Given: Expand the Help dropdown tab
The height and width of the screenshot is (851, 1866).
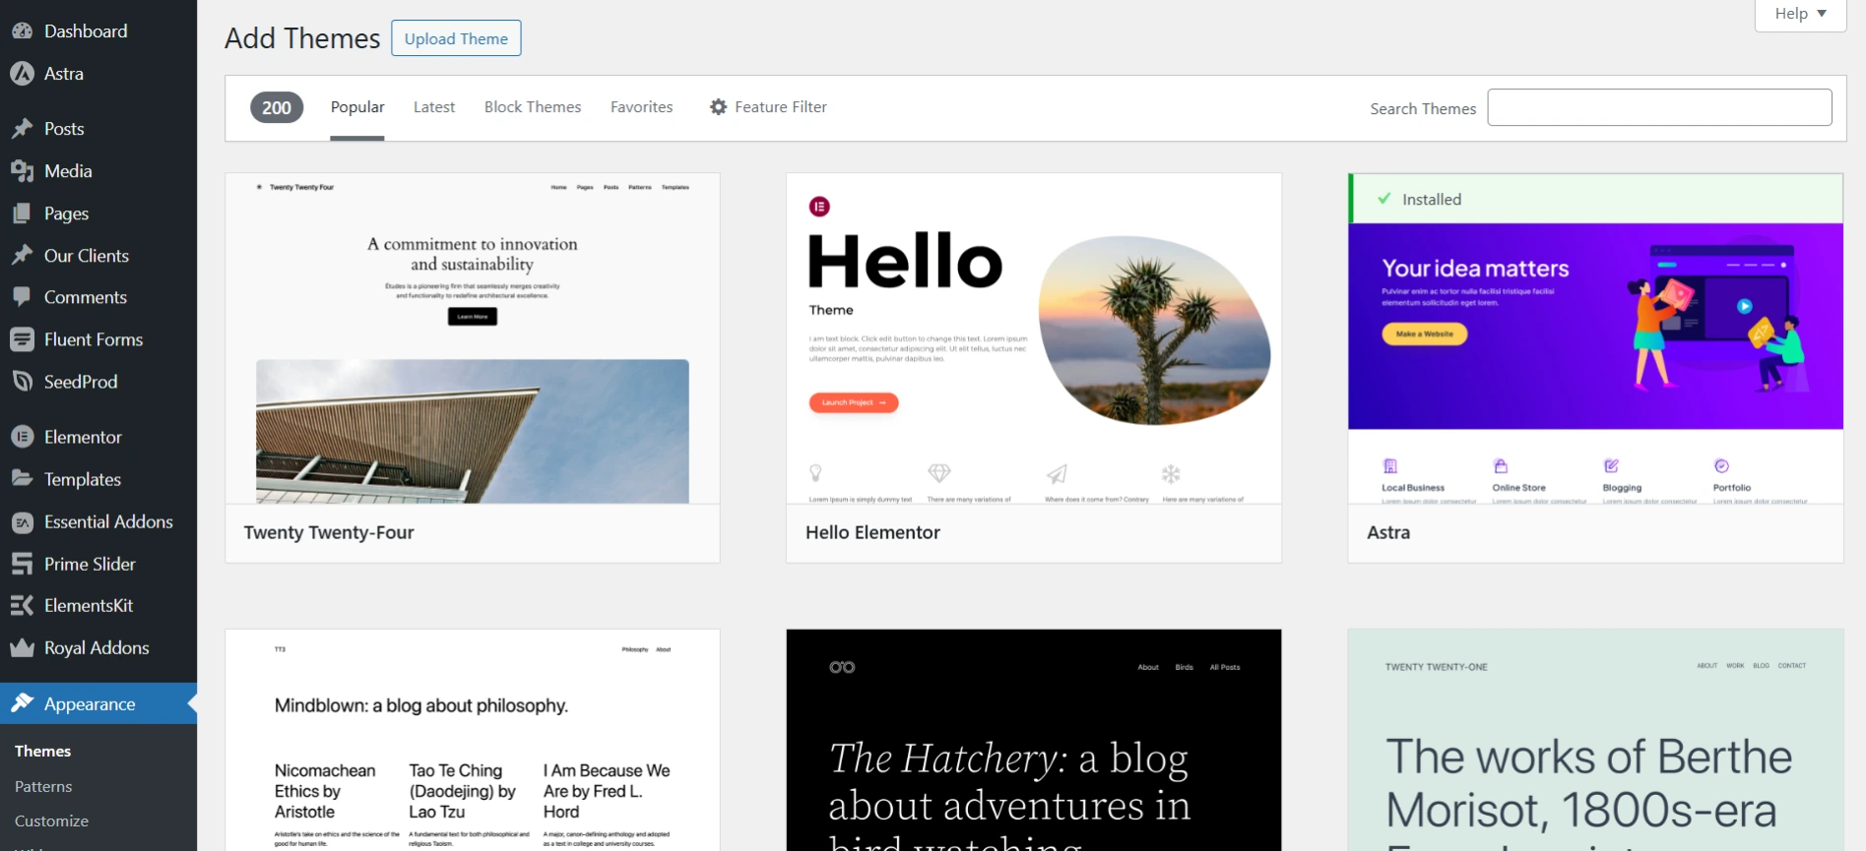Looking at the screenshot, I should click(x=1800, y=14).
